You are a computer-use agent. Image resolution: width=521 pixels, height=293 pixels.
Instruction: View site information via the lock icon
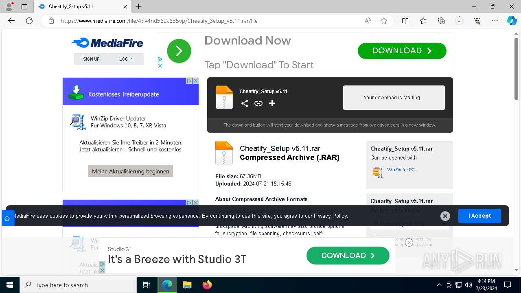(x=51, y=21)
